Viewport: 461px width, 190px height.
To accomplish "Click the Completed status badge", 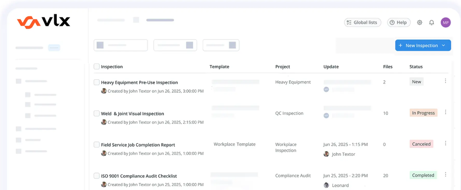I will click(423, 175).
